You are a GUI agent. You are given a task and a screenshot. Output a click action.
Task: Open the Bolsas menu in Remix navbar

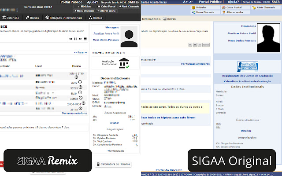(x=32, y=18)
